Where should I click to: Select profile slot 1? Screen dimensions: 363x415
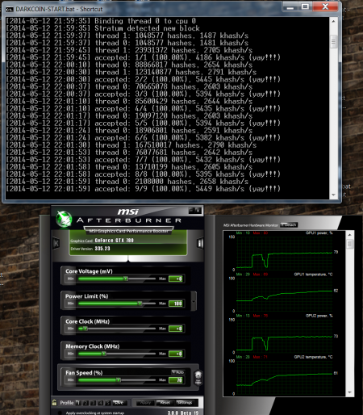pyautogui.click(x=78, y=403)
